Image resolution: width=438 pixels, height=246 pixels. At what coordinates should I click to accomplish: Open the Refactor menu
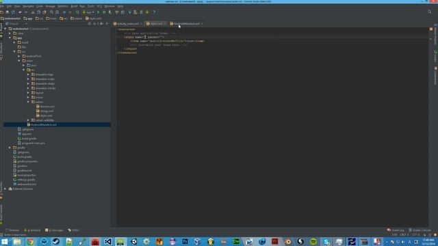tap(62, 6)
